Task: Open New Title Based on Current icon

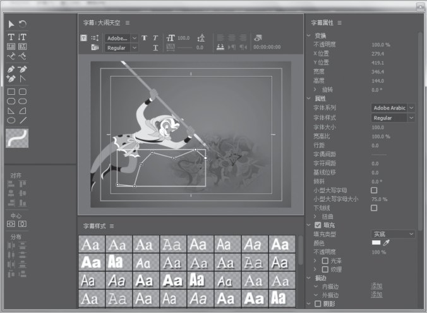Action: pyautogui.click(x=83, y=38)
